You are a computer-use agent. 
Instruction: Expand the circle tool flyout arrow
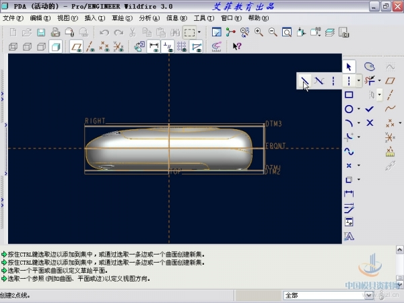(359, 109)
